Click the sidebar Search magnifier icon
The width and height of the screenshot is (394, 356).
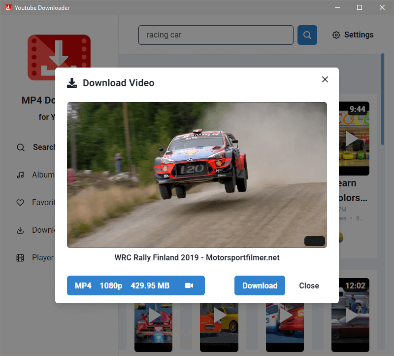click(x=21, y=147)
